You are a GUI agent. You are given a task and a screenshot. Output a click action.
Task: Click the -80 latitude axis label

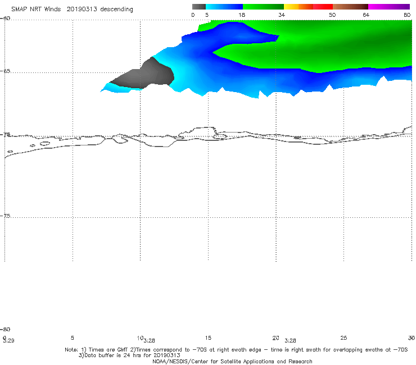tap(5, 329)
